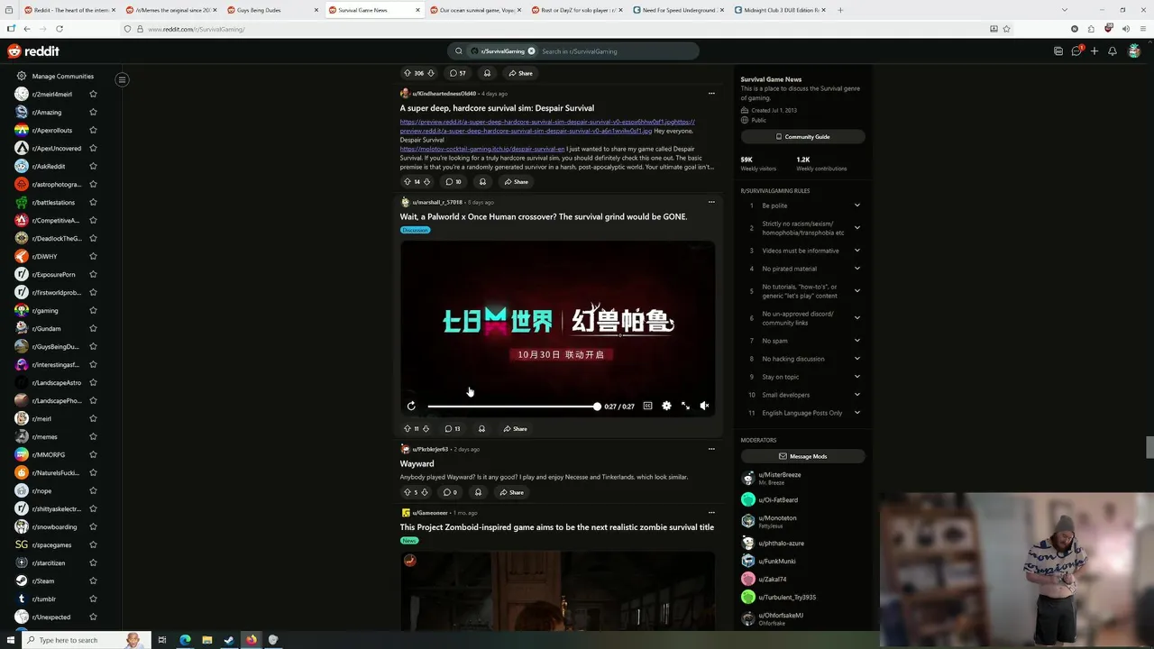Upvote the Despair Survival post
1154x649 pixels.
coord(407,182)
